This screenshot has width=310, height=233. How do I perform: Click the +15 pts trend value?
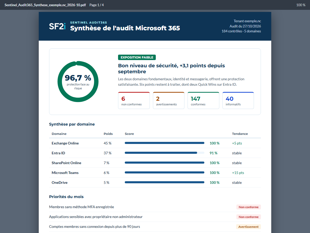[238, 173]
